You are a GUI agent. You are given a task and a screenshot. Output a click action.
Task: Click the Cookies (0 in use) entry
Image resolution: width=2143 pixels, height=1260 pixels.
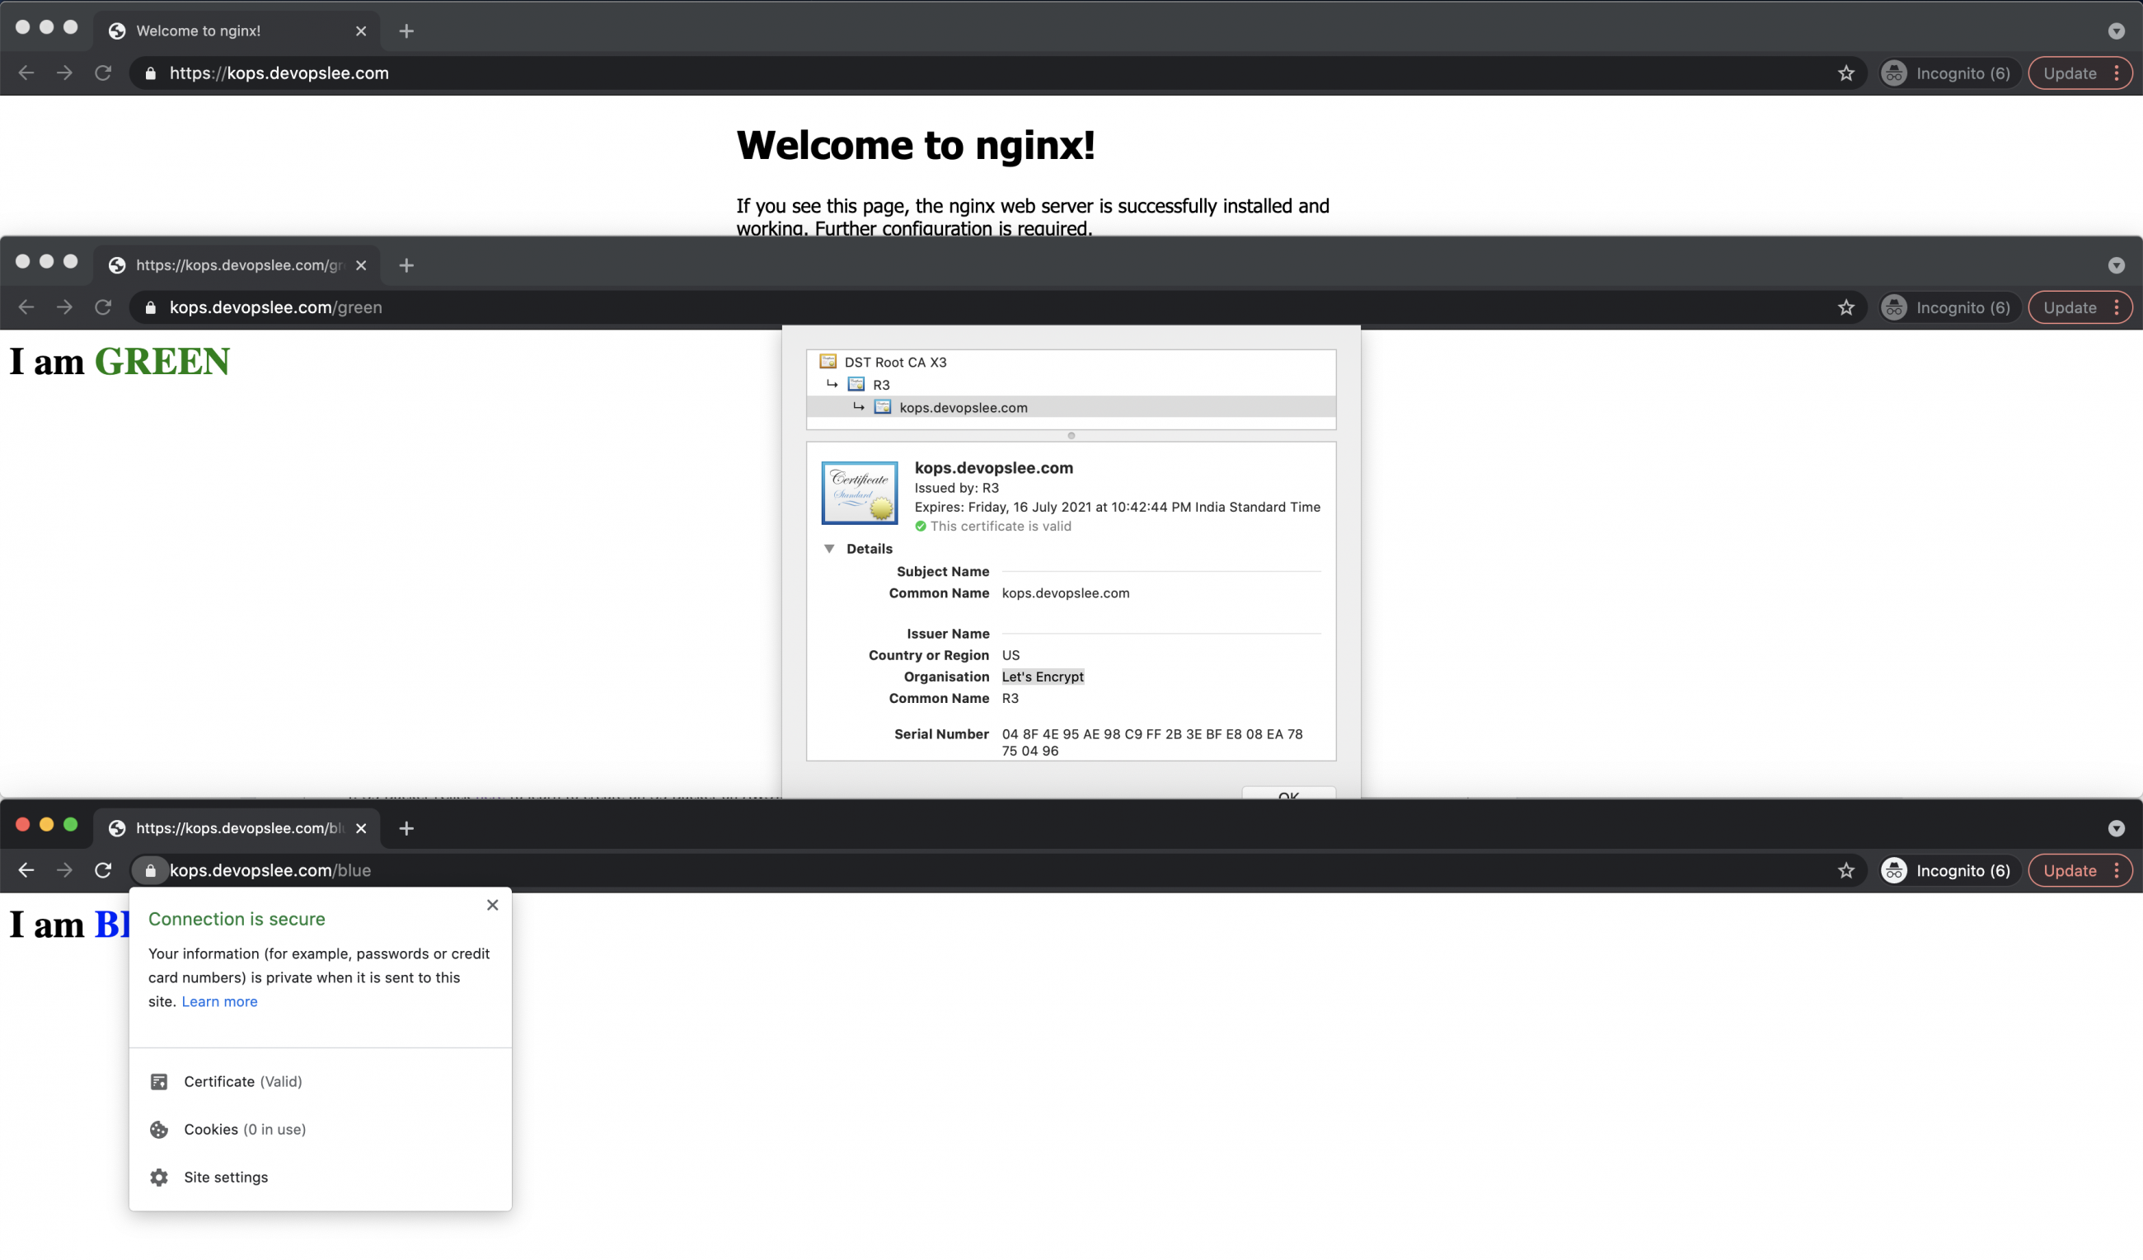point(245,1129)
